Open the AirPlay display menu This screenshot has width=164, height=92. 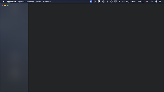coord(116,2)
